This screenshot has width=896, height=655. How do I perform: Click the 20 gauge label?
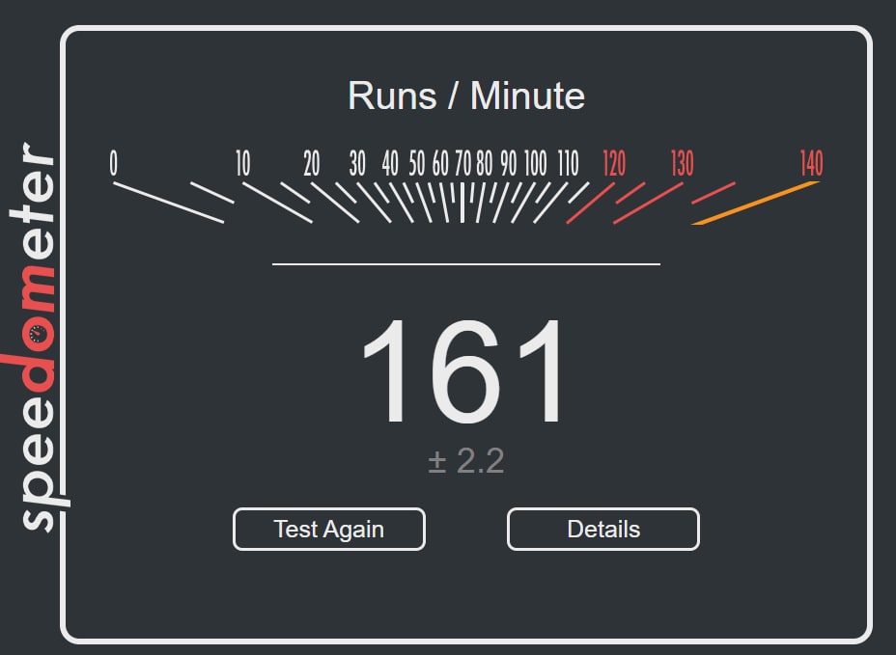coord(312,163)
